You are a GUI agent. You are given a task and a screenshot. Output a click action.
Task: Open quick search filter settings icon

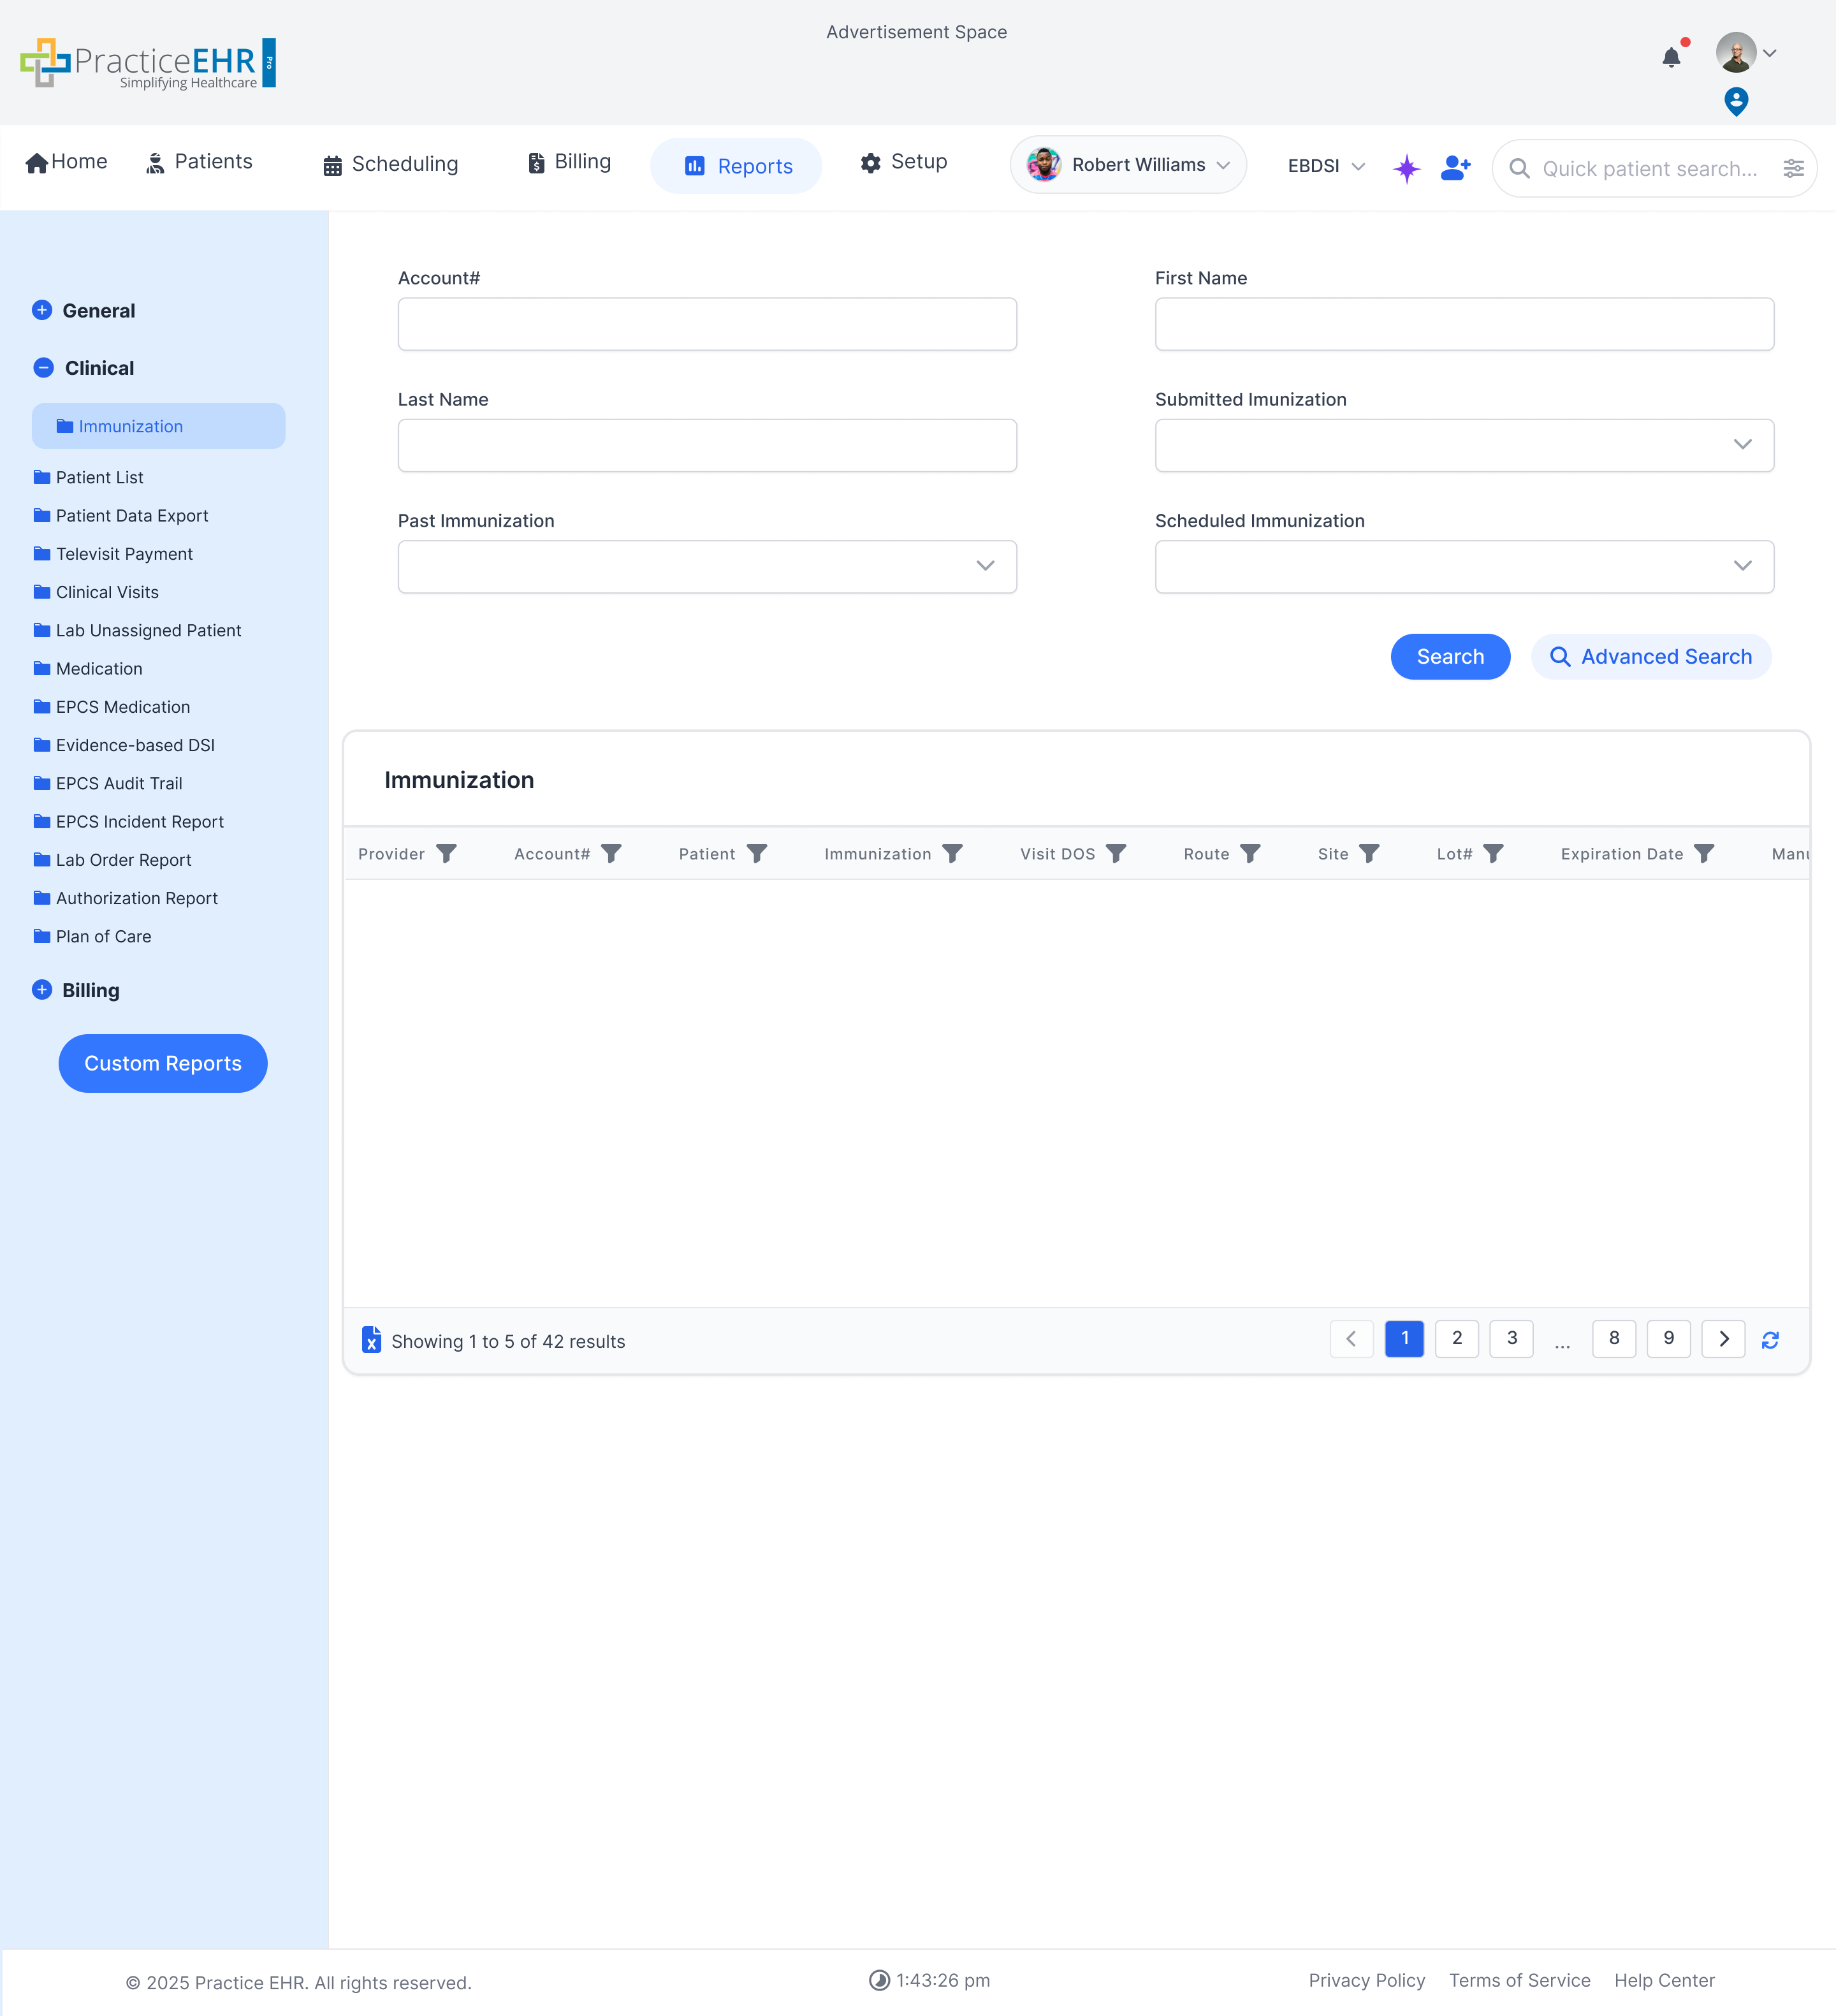[1793, 168]
